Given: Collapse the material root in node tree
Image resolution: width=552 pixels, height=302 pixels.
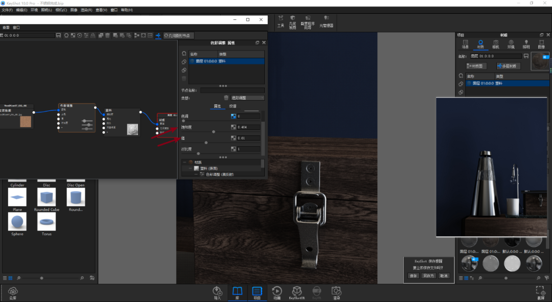Looking at the screenshot, I should coord(185,162).
